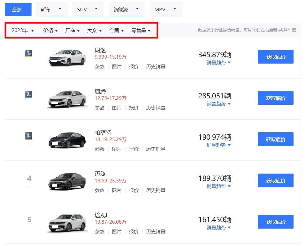Open the 途观L car thumbnail
This screenshot has height=246, width=307.
click(67, 223)
